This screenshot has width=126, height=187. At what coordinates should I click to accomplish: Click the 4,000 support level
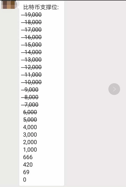point(30,127)
